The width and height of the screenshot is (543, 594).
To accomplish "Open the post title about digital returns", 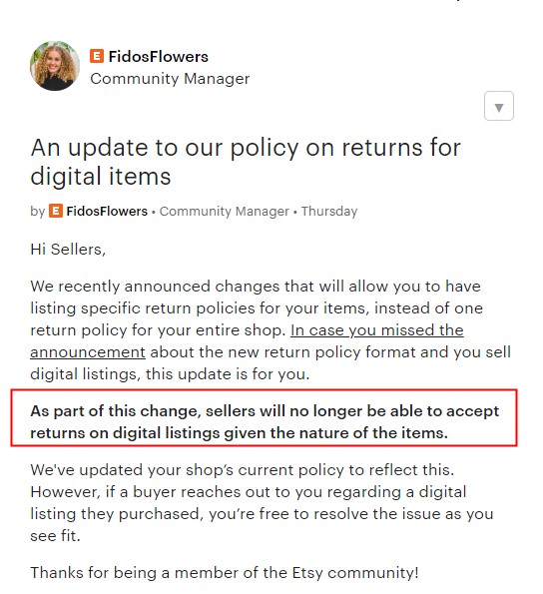I will [246, 162].
